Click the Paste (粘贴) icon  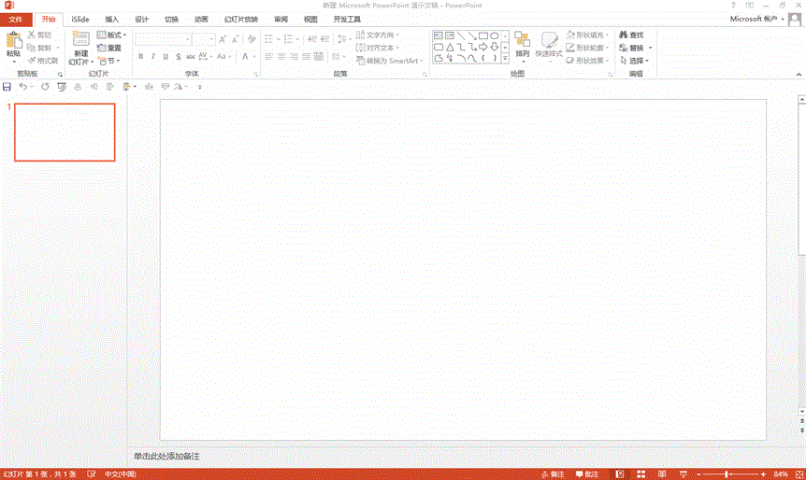[x=13, y=42]
